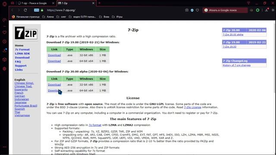Switch to the 7-zip Google search tab
Image resolution: width=276 pixels, height=155 pixels.
(34, 3)
